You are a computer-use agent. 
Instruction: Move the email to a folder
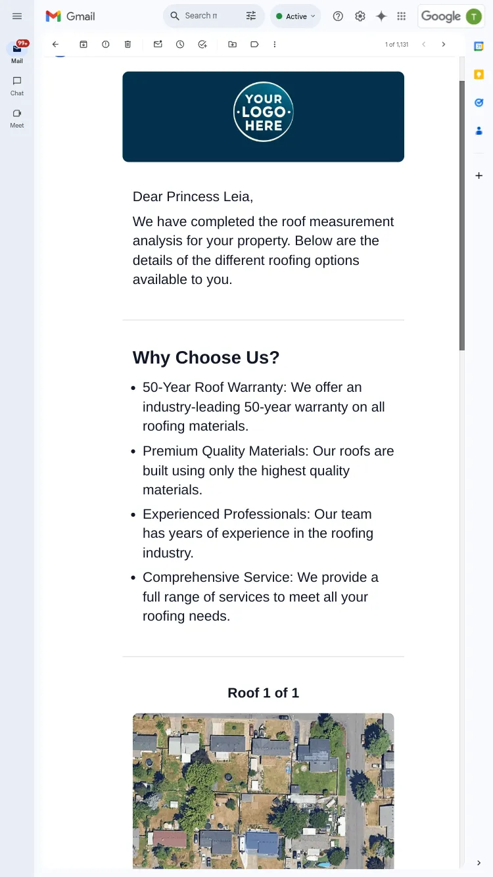pyautogui.click(x=233, y=45)
